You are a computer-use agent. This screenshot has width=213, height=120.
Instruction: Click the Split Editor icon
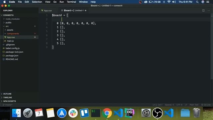click(203, 10)
